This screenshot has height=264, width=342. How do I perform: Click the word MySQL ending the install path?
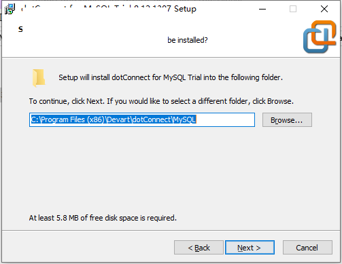coord(184,119)
